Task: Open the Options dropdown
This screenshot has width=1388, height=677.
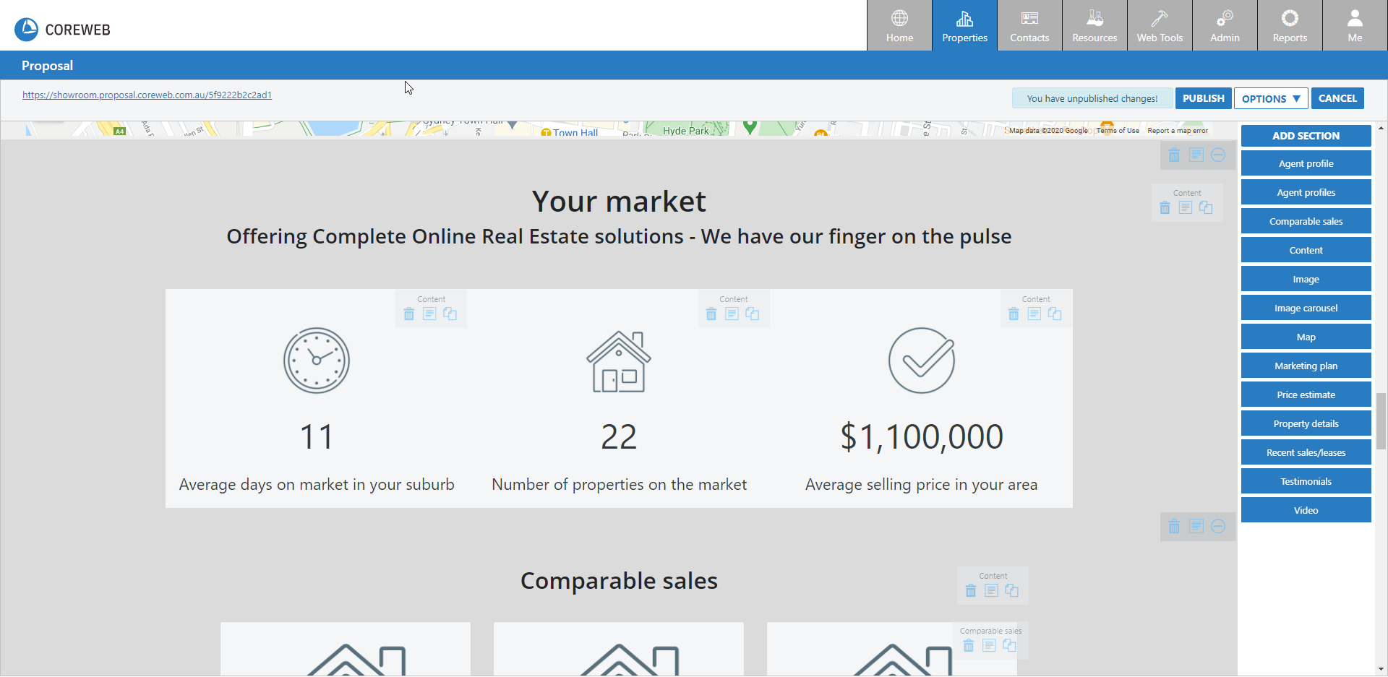Action: (1271, 99)
